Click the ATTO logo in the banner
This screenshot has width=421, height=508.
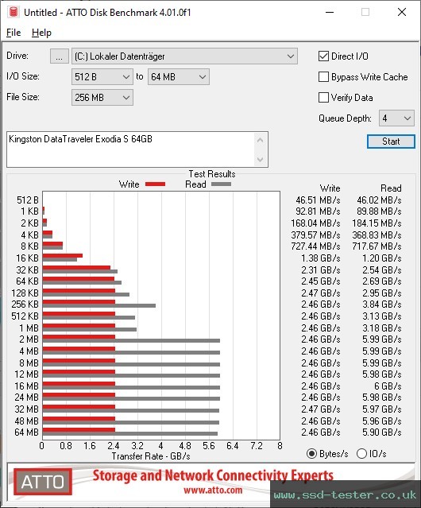tap(43, 482)
